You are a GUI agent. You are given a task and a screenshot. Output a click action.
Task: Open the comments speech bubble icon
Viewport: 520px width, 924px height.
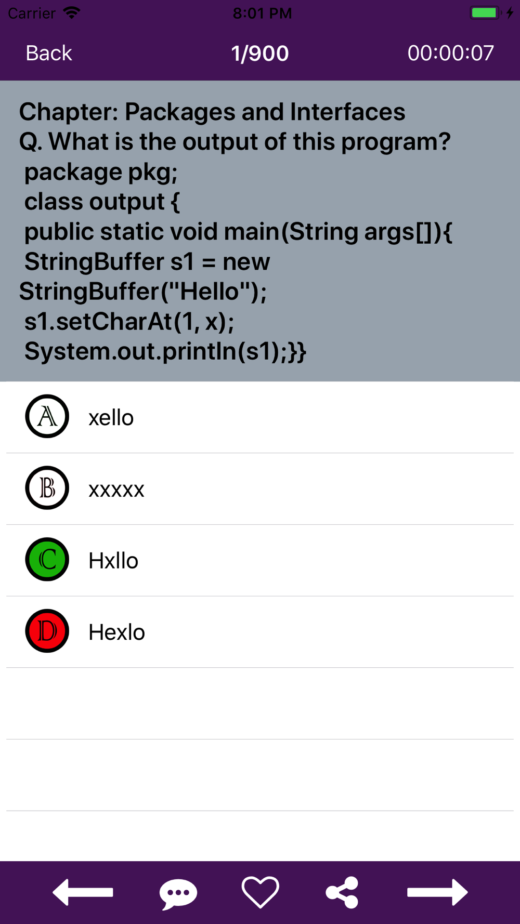tap(178, 894)
